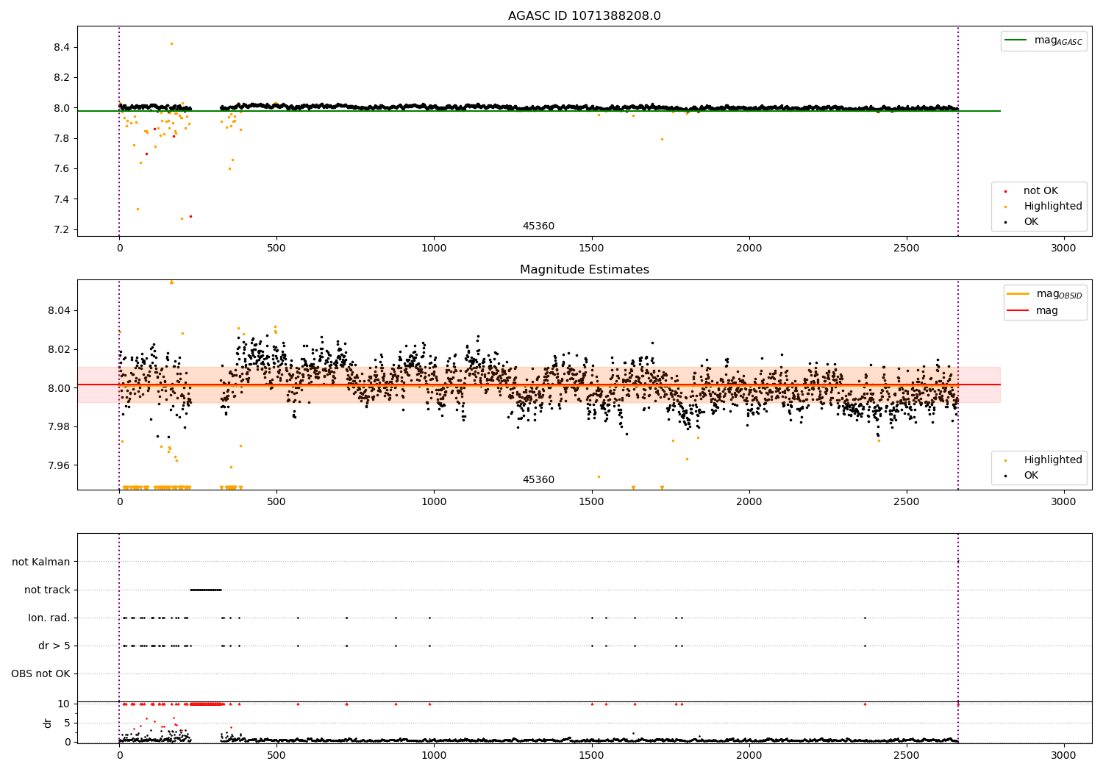
Task: Click the "45360" label in the middle plot
Action: click(538, 479)
